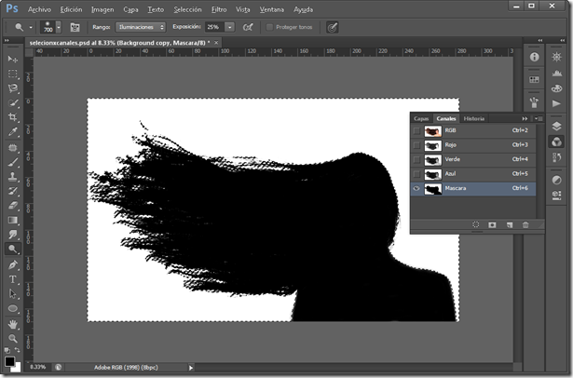Image resolution: width=573 pixels, height=378 pixels.
Task: Create a new channel
Action: (x=510, y=224)
